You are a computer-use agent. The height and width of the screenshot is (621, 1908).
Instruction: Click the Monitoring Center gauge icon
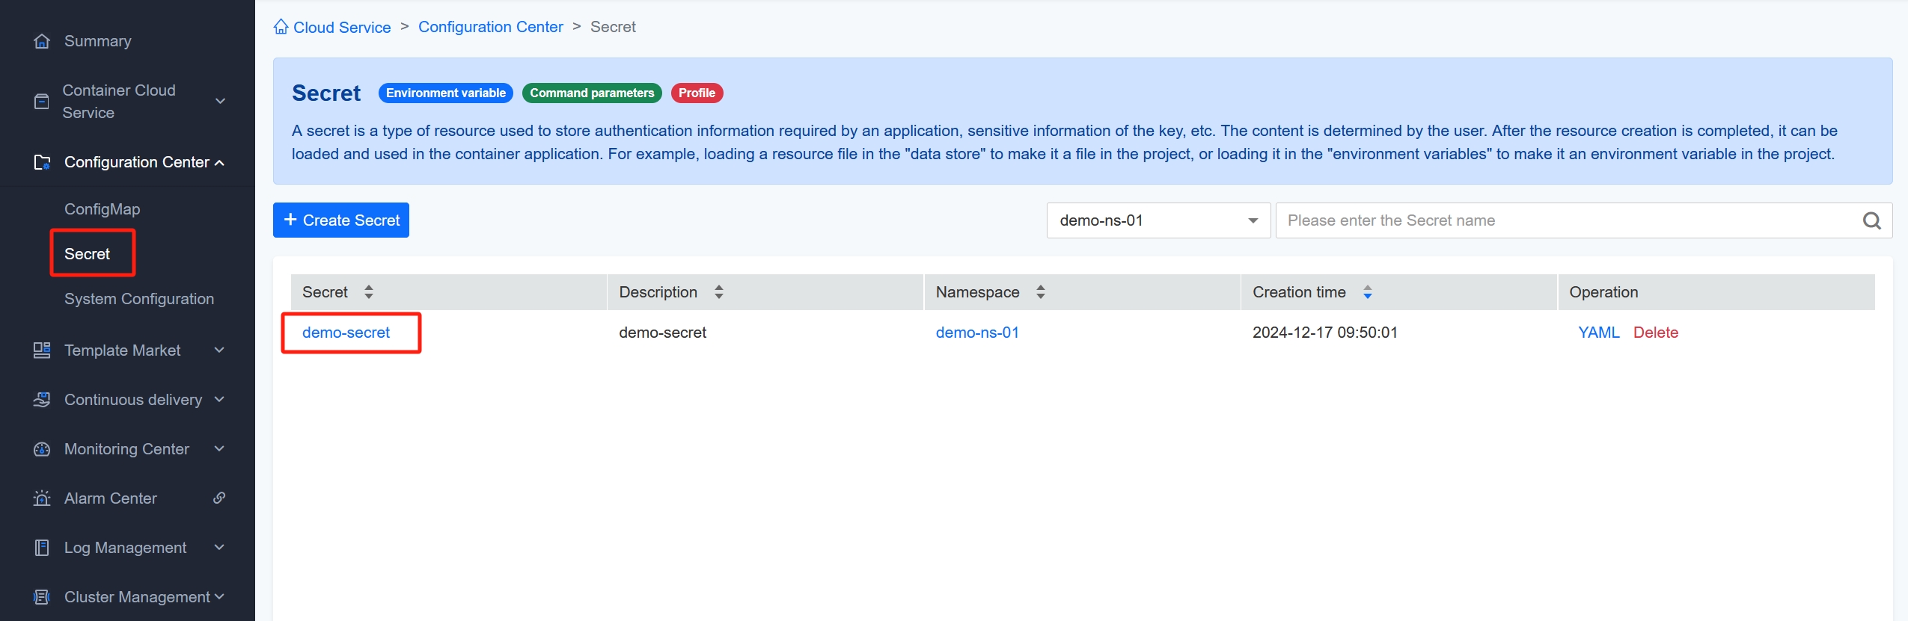[x=42, y=449]
